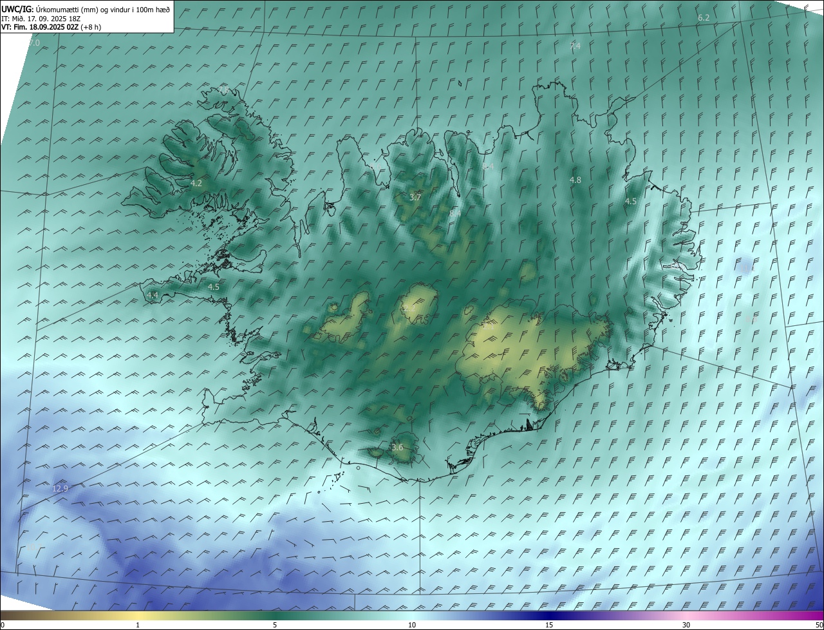The width and height of the screenshot is (824, 630).
Task: Click the 6.2 value label on the map
Action: [704, 17]
